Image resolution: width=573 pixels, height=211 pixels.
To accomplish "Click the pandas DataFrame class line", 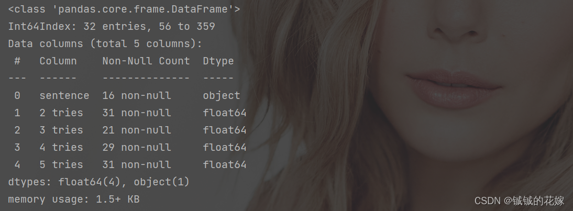I will [x=124, y=9].
